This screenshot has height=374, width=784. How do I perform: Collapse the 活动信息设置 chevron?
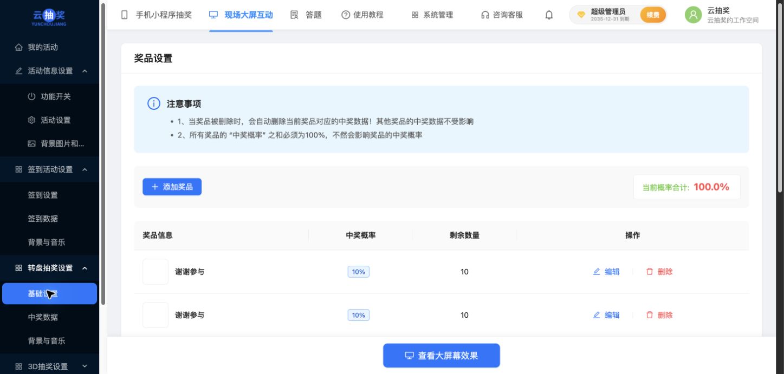click(x=85, y=71)
